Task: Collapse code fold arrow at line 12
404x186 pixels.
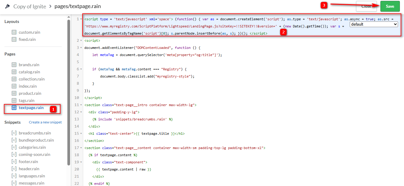Action: [x=81, y=112]
